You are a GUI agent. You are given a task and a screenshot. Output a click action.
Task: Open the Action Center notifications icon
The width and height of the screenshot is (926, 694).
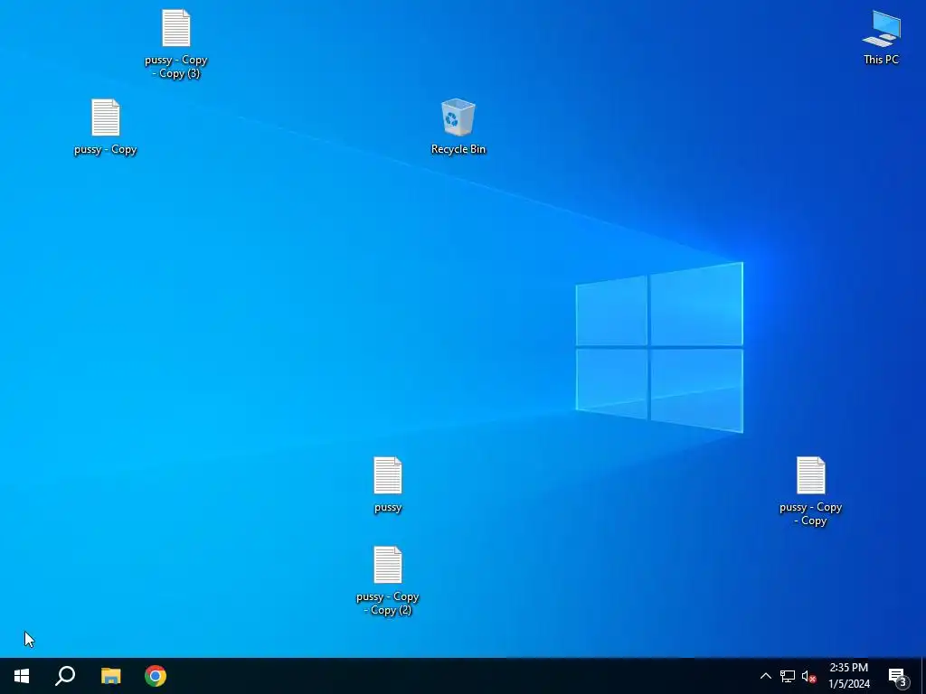coord(897,676)
